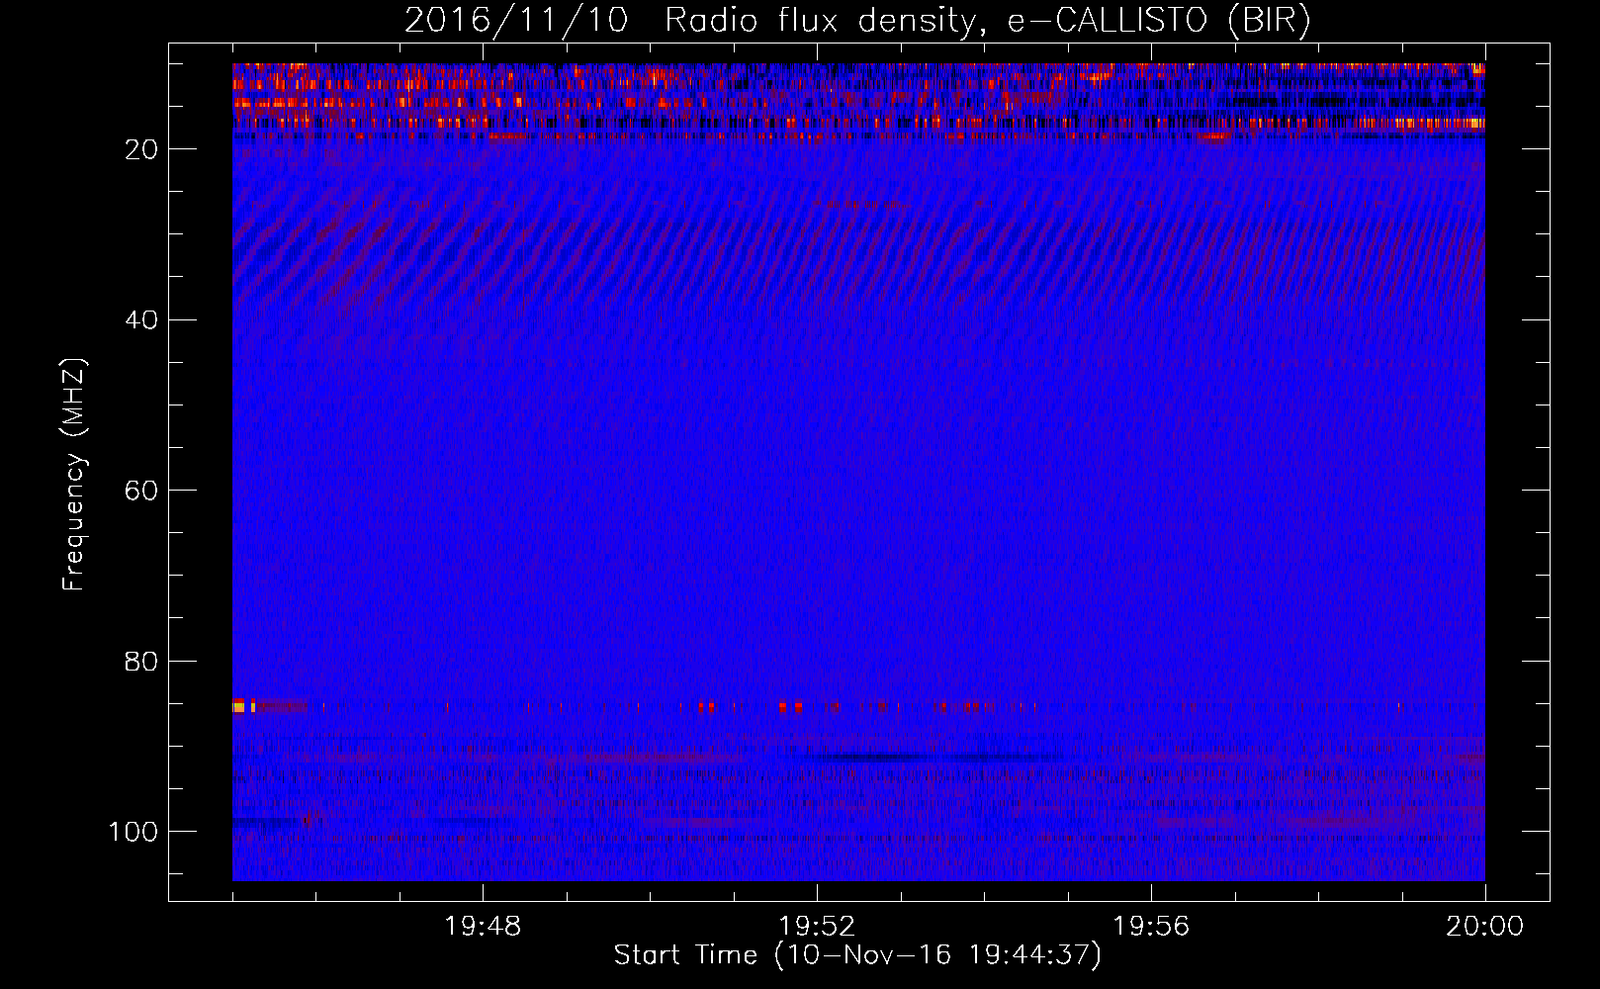
Task: Click the '80' frequency tick label
Action: tap(142, 661)
